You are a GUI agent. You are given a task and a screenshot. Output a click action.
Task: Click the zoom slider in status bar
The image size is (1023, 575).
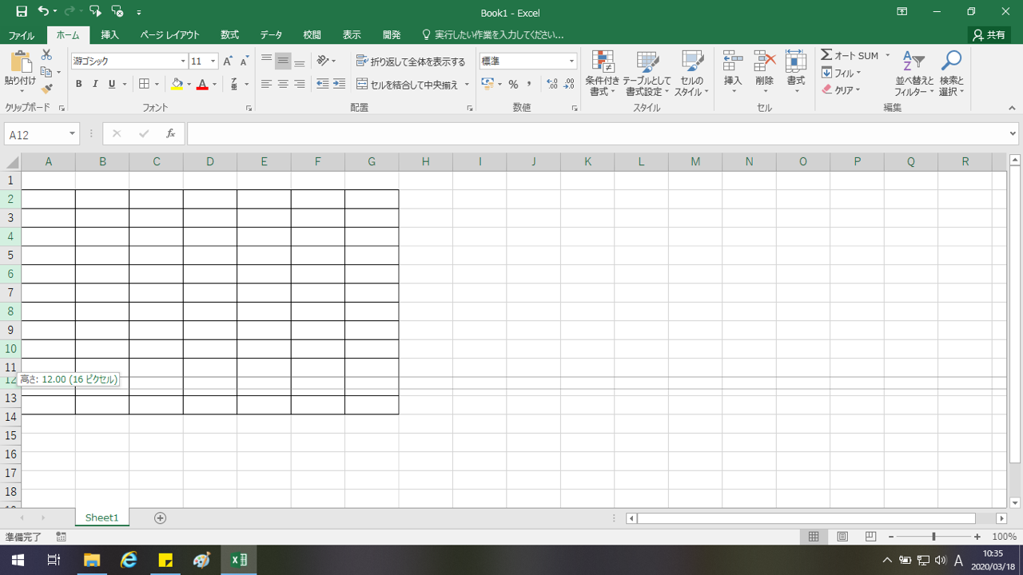933,537
